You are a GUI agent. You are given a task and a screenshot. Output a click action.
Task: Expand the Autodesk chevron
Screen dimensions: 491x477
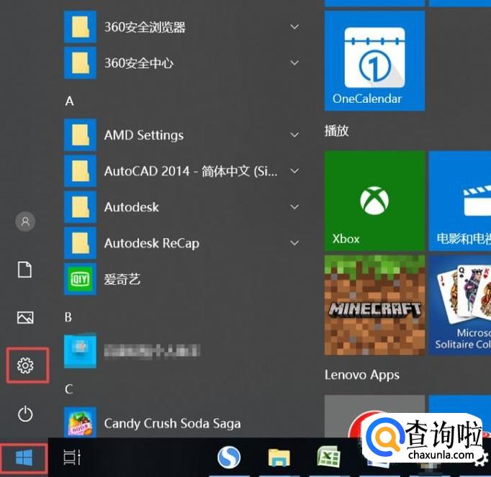click(x=294, y=207)
